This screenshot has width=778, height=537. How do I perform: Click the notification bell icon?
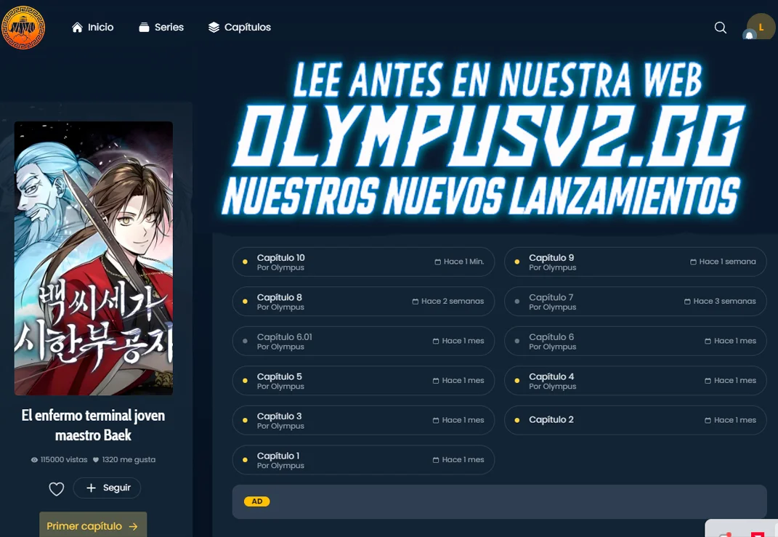point(749,35)
